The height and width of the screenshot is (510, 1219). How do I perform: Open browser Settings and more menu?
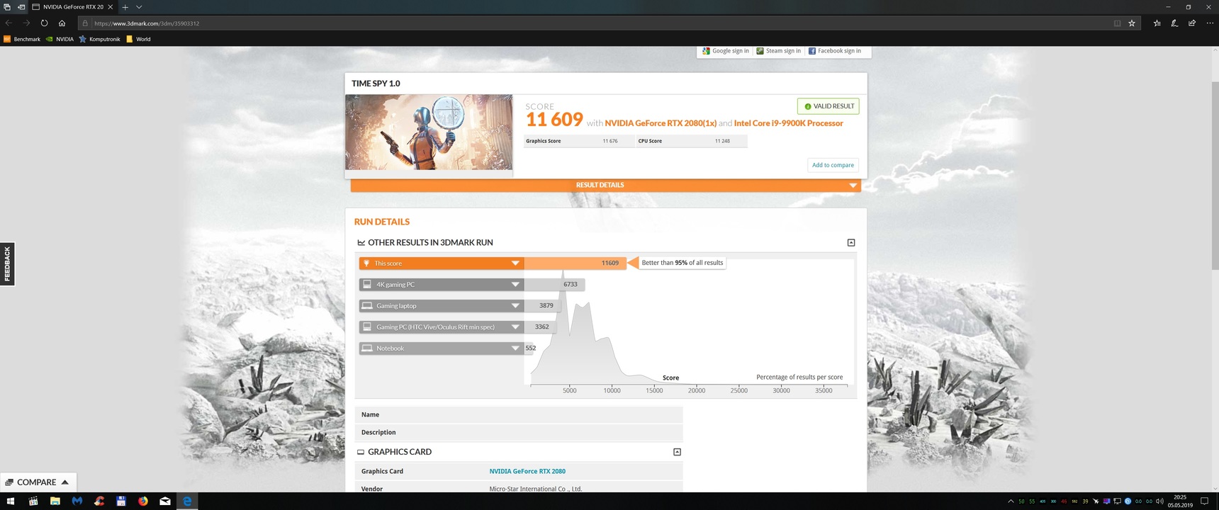coord(1210,23)
